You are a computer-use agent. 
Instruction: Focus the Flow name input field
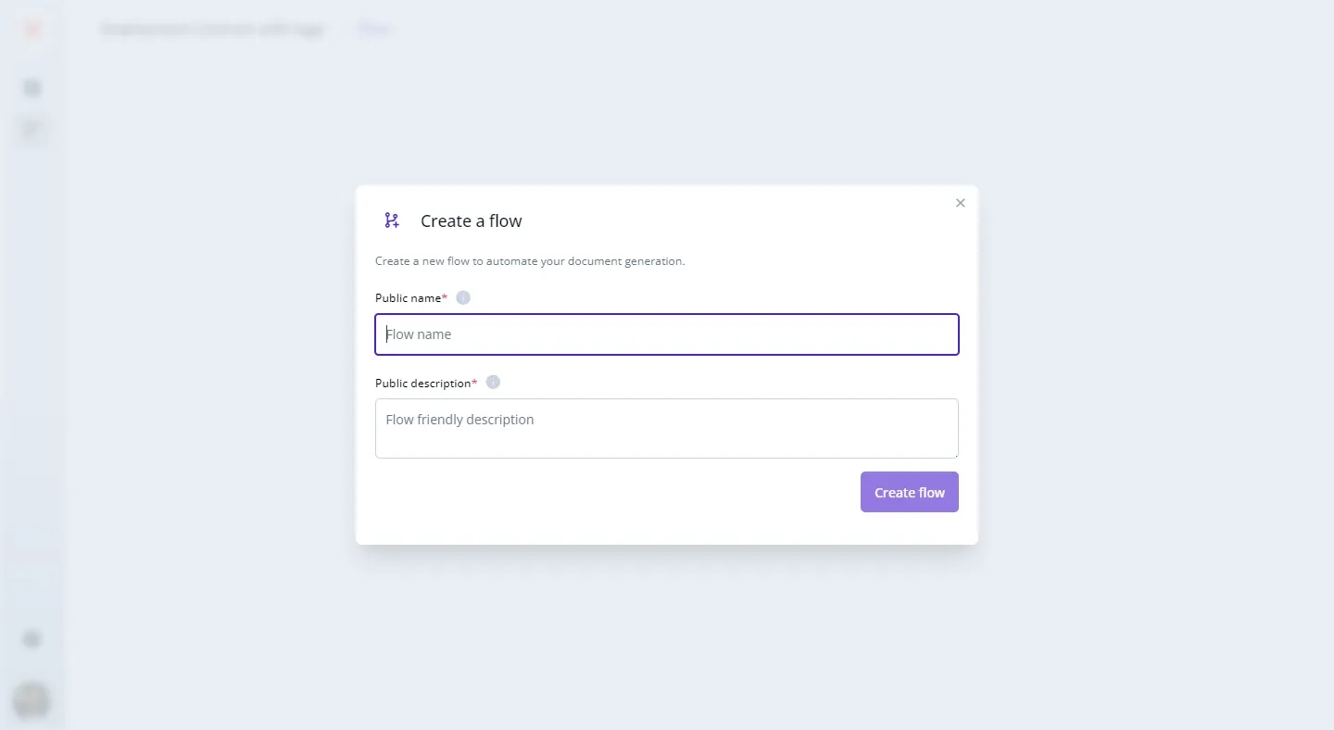click(x=666, y=334)
